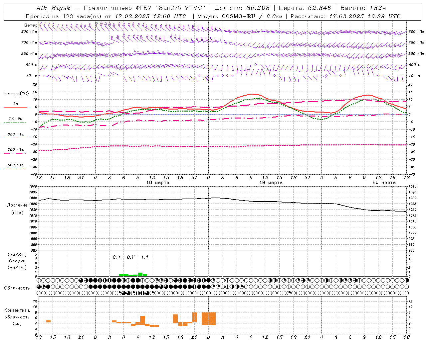Click the tallest green precipitation bar
This screenshot has height=340, width=426.
coord(140,275)
